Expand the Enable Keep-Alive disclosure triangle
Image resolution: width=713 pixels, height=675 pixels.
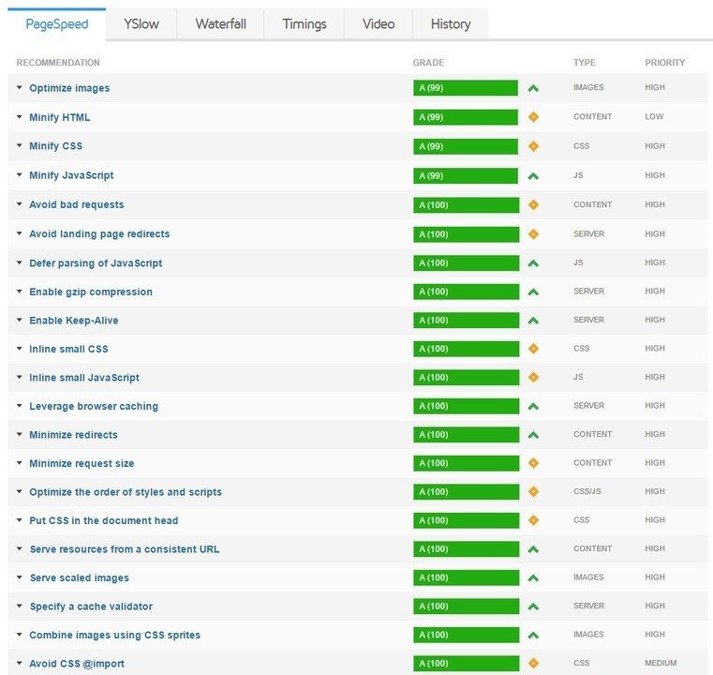20,321
